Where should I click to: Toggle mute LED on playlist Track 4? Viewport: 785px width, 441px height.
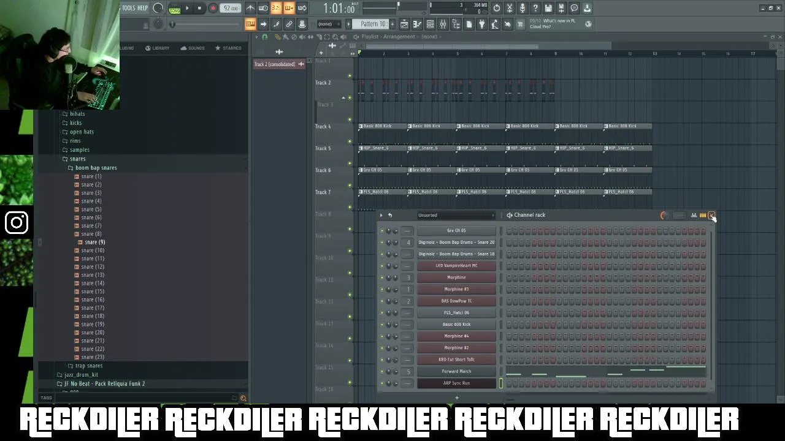pyautogui.click(x=350, y=141)
